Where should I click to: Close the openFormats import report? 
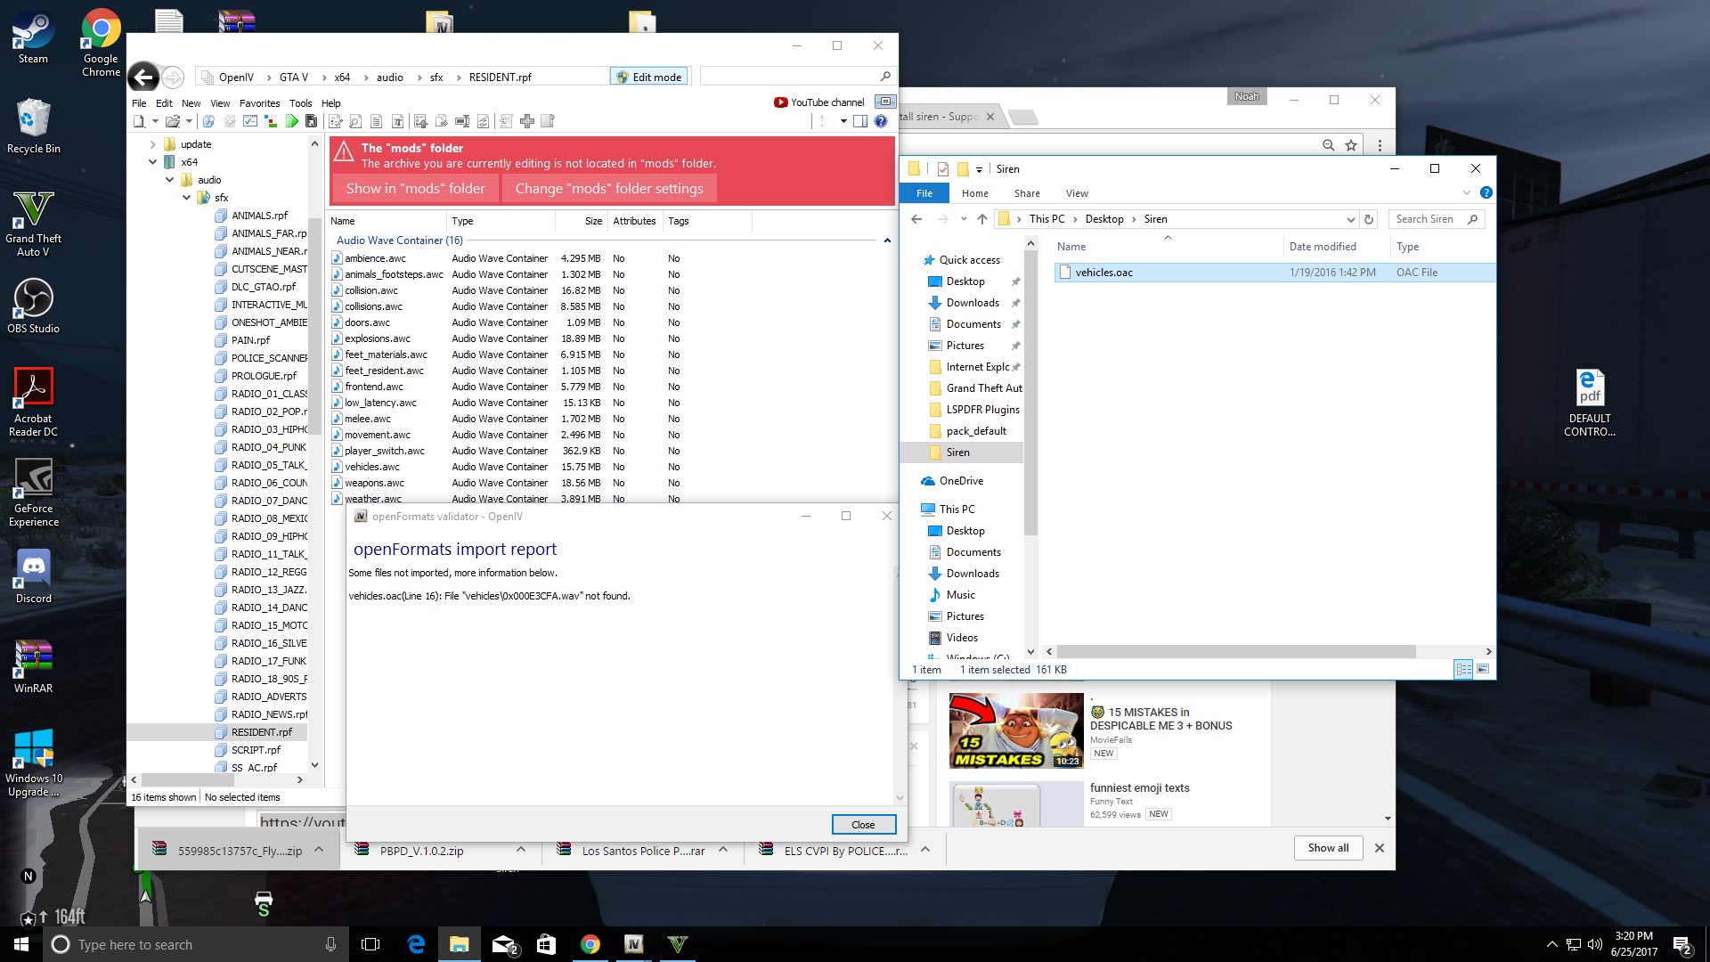(x=862, y=824)
